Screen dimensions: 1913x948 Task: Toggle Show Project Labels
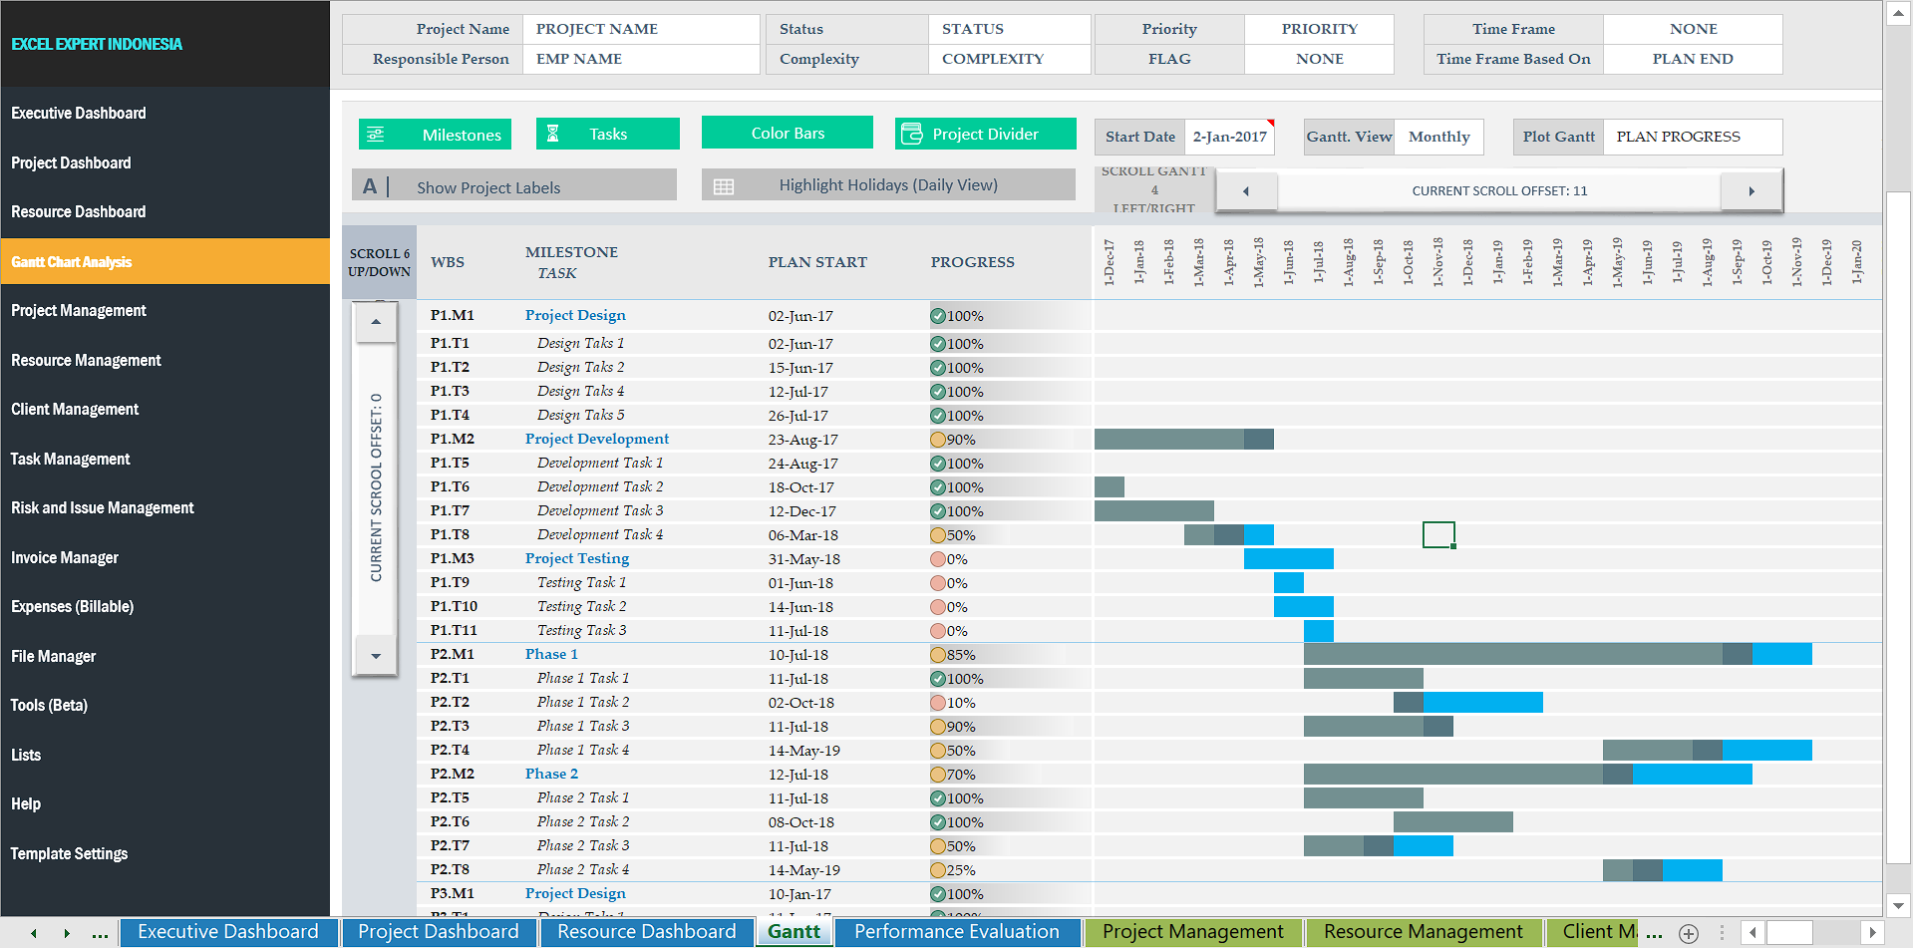coord(488,187)
